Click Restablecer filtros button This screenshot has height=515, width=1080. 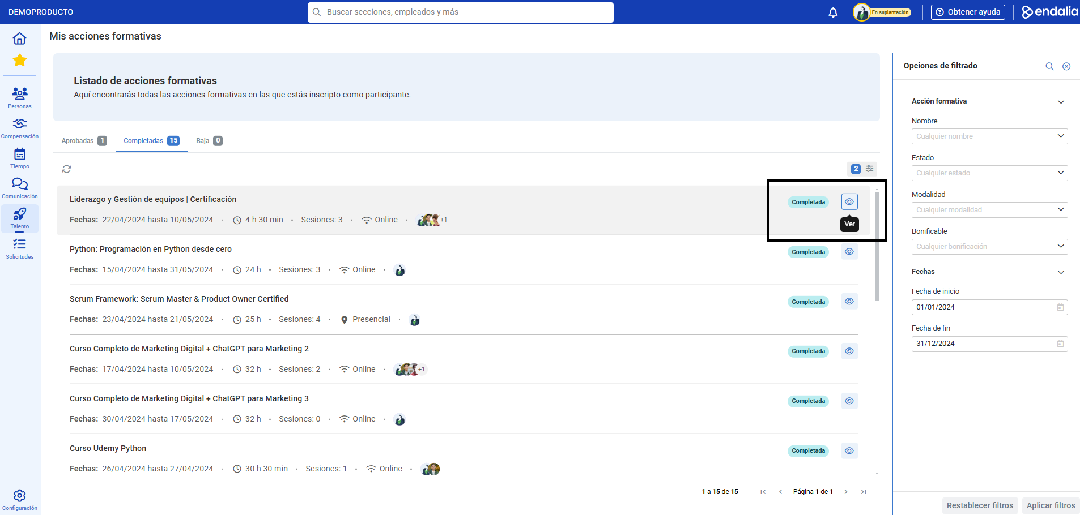coord(980,505)
